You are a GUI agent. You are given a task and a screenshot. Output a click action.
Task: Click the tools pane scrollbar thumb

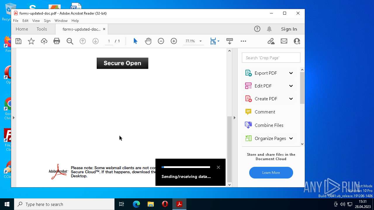click(x=302, y=88)
